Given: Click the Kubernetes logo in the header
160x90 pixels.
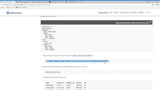Looking at the screenshot, I should (x=14, y=13).
